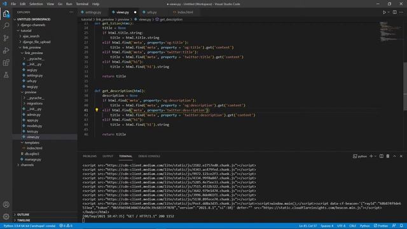The image size is (407, 229).
Task: Open the Search view in activity bar
Action: click(6, 25)
